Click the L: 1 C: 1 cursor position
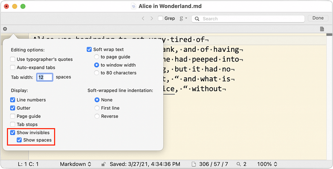 28,164
